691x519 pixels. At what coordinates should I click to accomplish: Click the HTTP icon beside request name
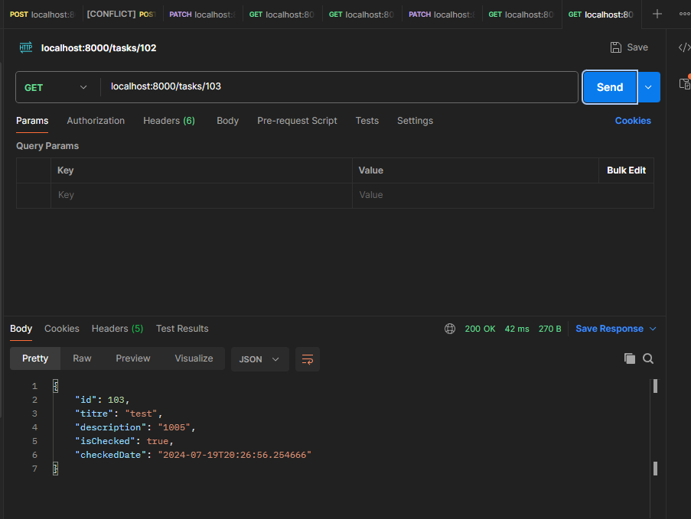pyautogui.click(x=25, y=47)
